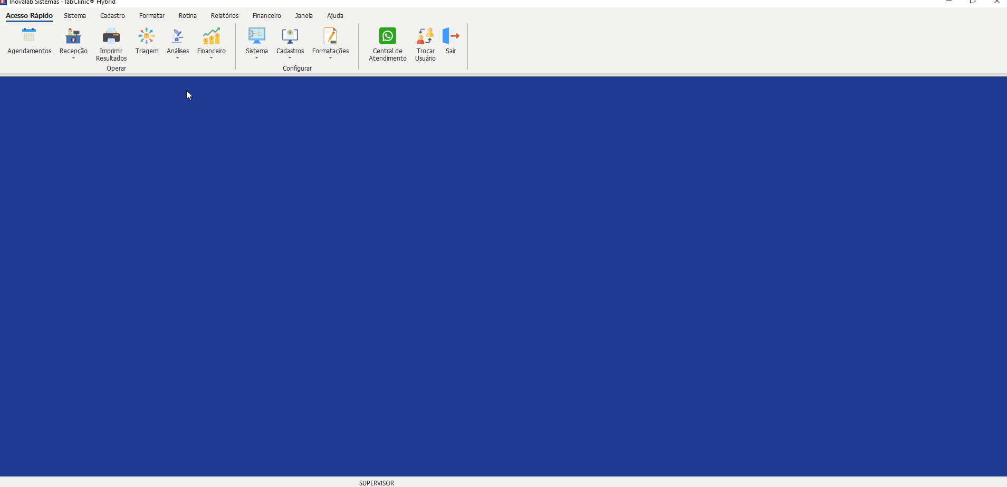
Task: Click the Trocar Usuário icon
Action: (425, 36)
